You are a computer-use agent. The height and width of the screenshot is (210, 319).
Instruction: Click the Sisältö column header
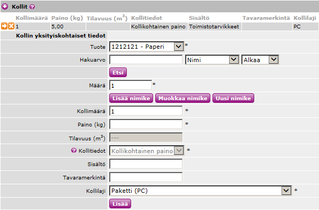[199, 18]
